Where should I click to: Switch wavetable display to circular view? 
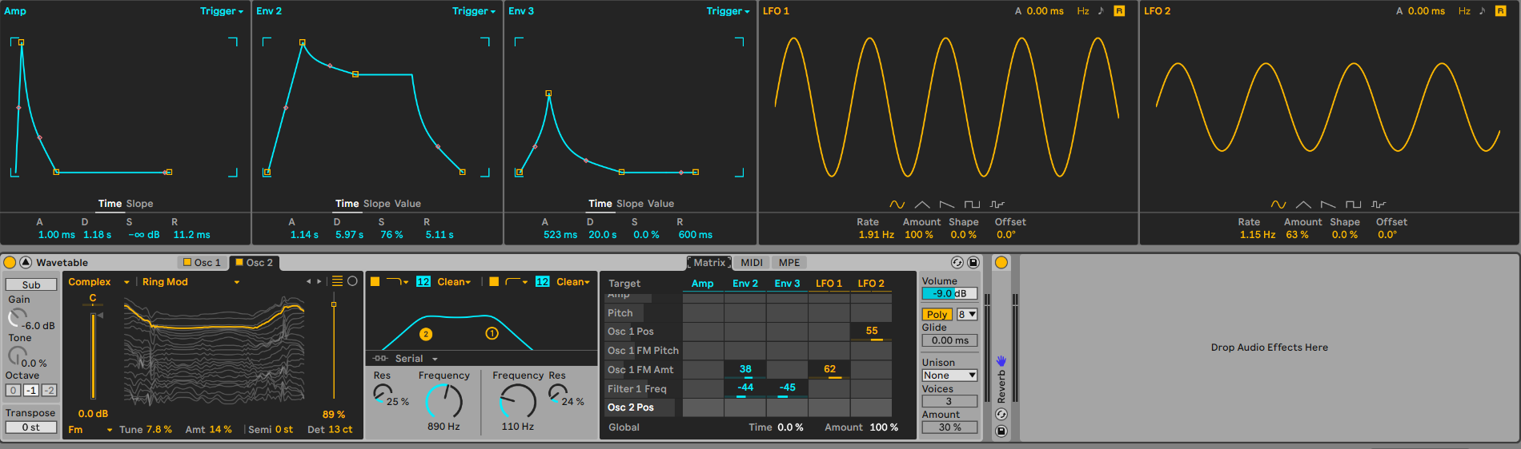(352, 281)
